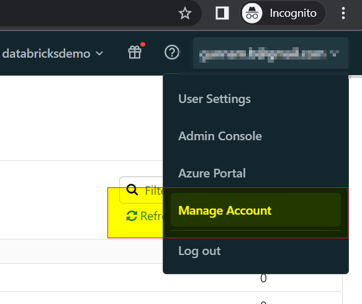This screenshot has height=304, width=362.
Task: Open the browser side panel icon
Action: pyautogui.click(x=222, y=13)
